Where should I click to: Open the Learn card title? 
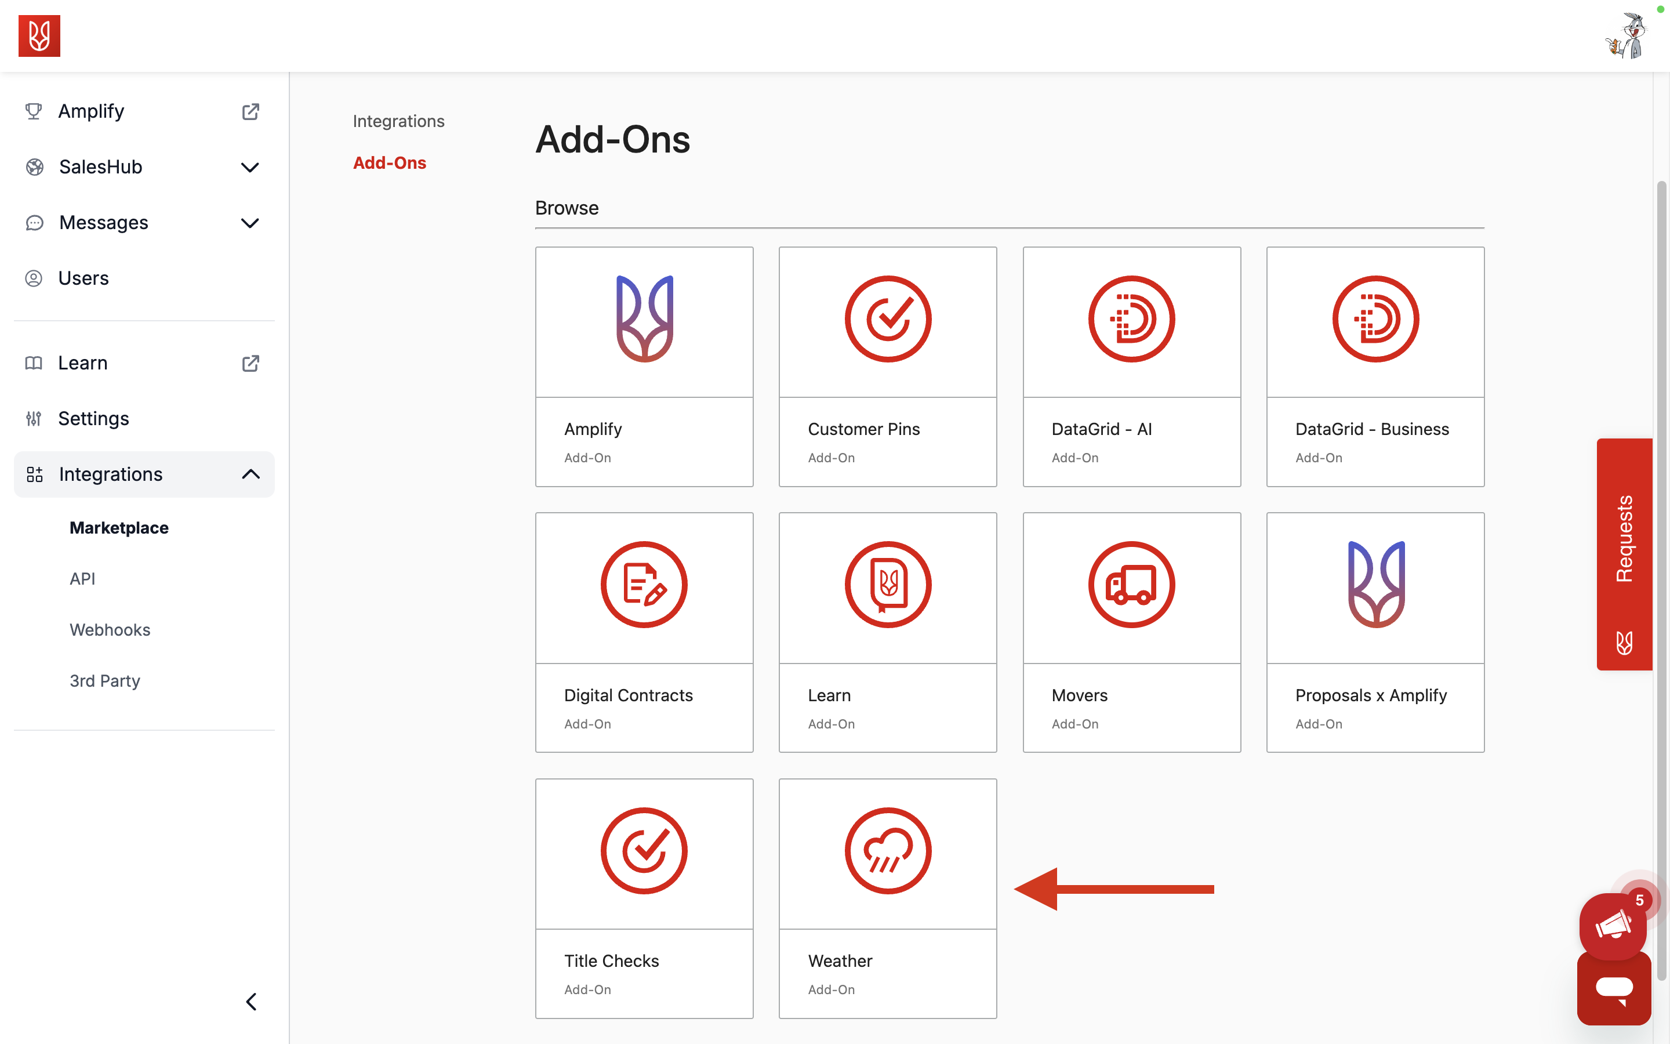[829, 695]
